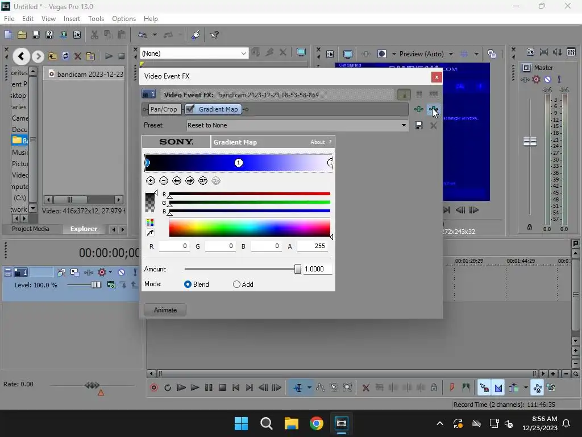
Task: Select the Blend mode radio button
Action: coord(188,285)
